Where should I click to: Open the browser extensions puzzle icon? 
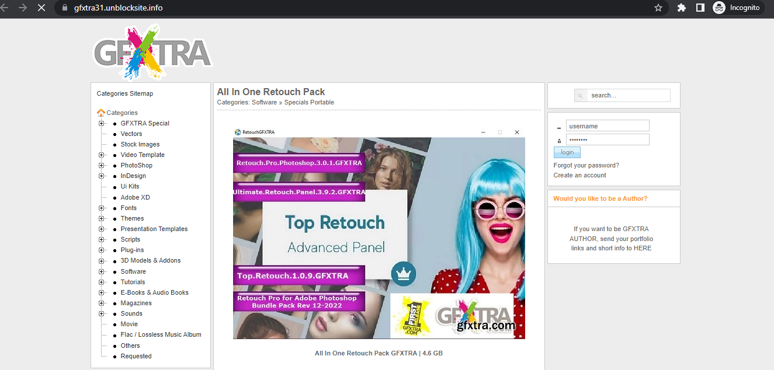[681, 8]
